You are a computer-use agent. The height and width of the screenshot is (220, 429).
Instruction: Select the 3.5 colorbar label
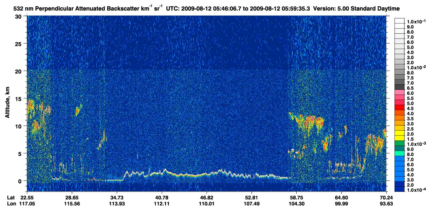pos(410,119)
